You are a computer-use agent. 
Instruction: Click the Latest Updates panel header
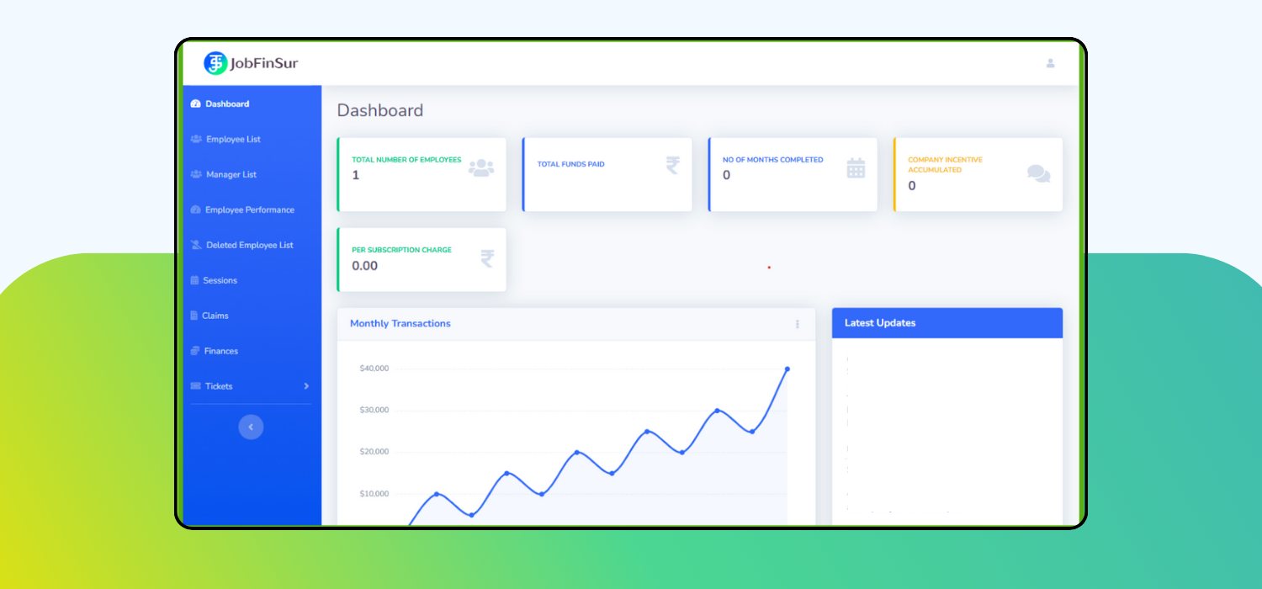click(946, 323)
